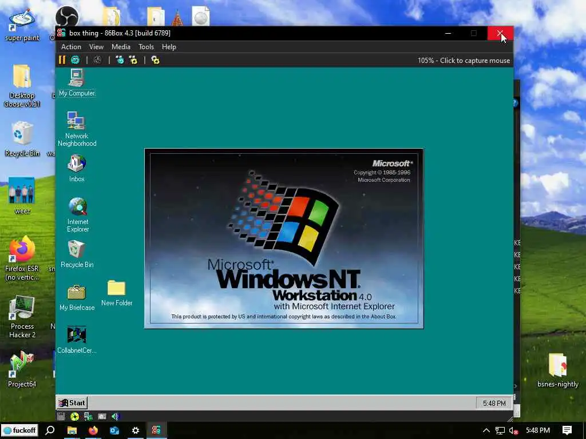Click the sound speaker icon in 86Box status bar
This screenshot has width=586, height=439.
116,416
